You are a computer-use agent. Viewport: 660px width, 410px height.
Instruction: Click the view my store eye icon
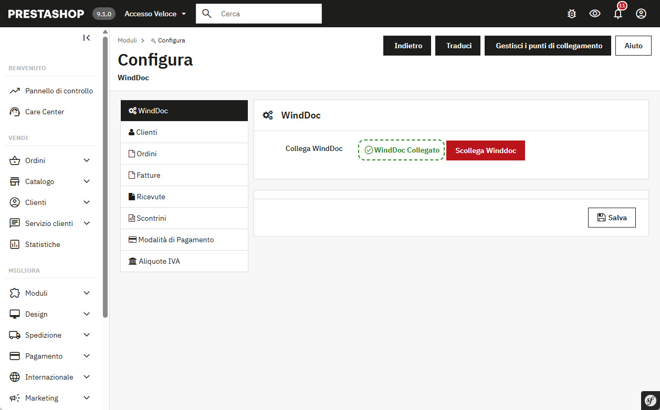coord(595,14)
